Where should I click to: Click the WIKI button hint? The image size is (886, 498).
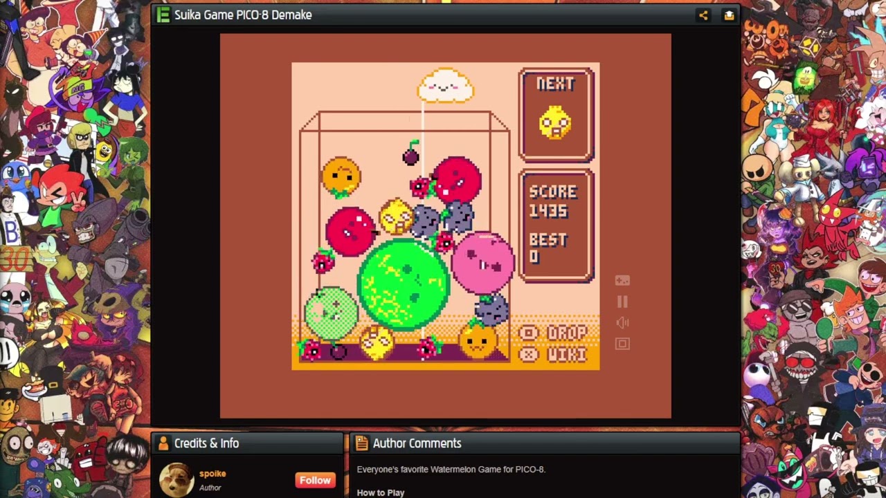pyautogui.click(x=554, y=355)
